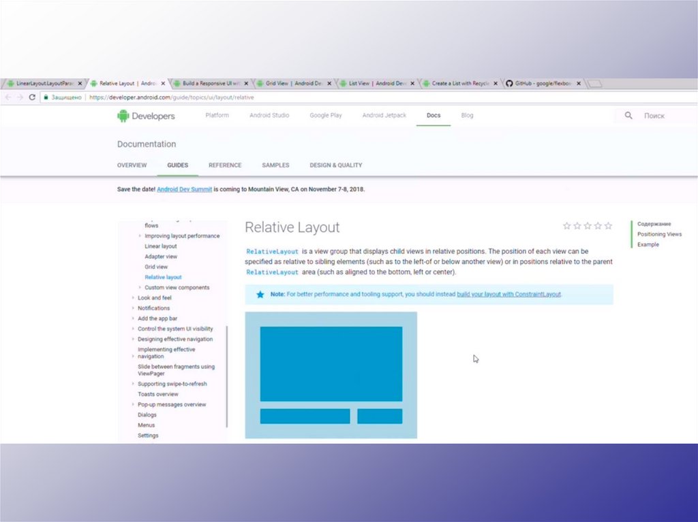
Task: Close the GitHub flexbox tab
Action: click(579, 83)
